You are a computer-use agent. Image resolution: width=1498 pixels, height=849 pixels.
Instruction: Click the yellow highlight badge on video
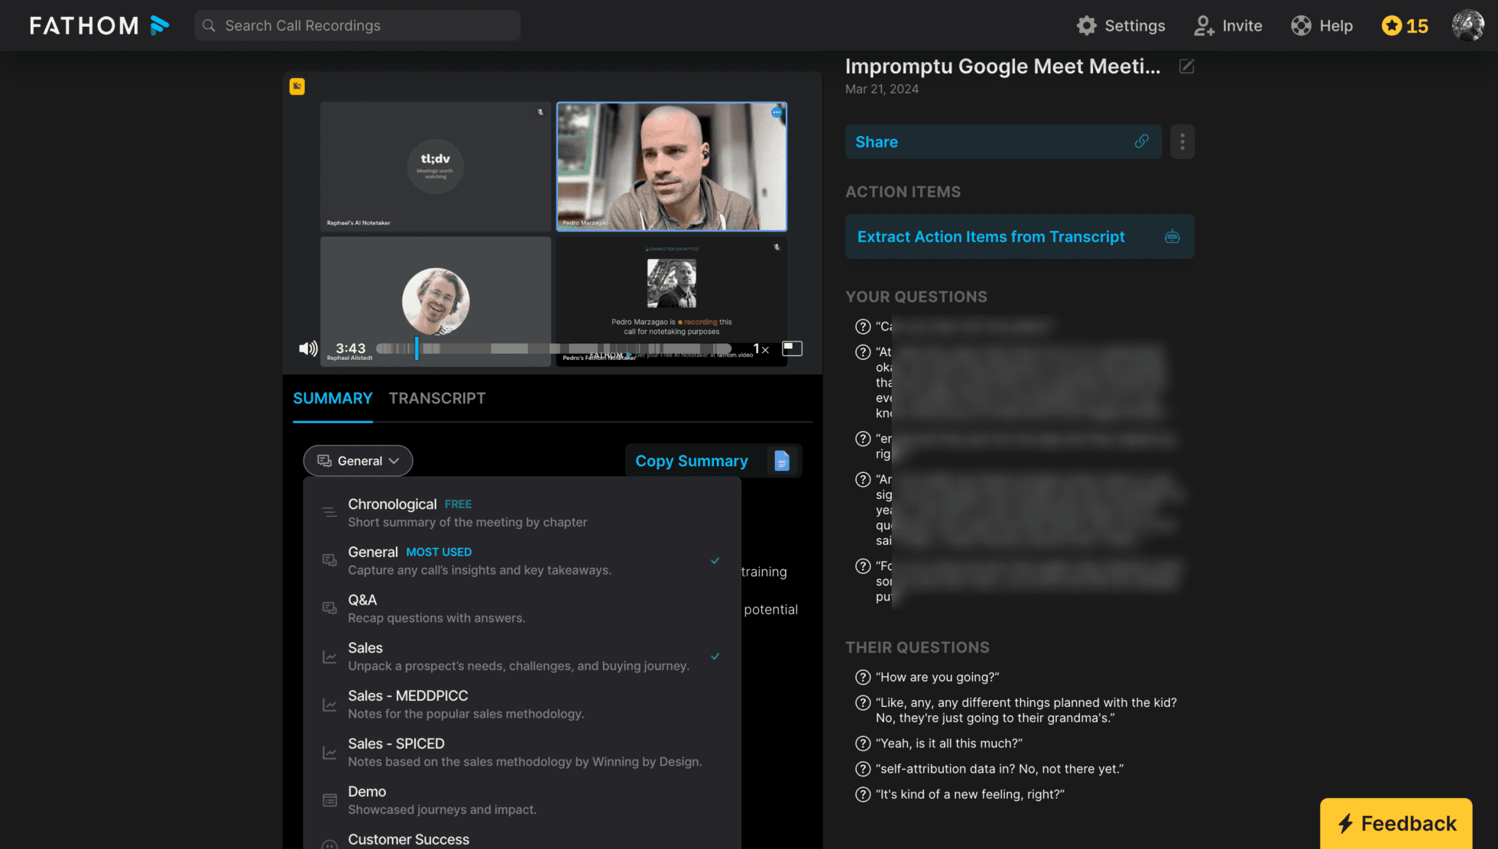(x=297, y=86)
